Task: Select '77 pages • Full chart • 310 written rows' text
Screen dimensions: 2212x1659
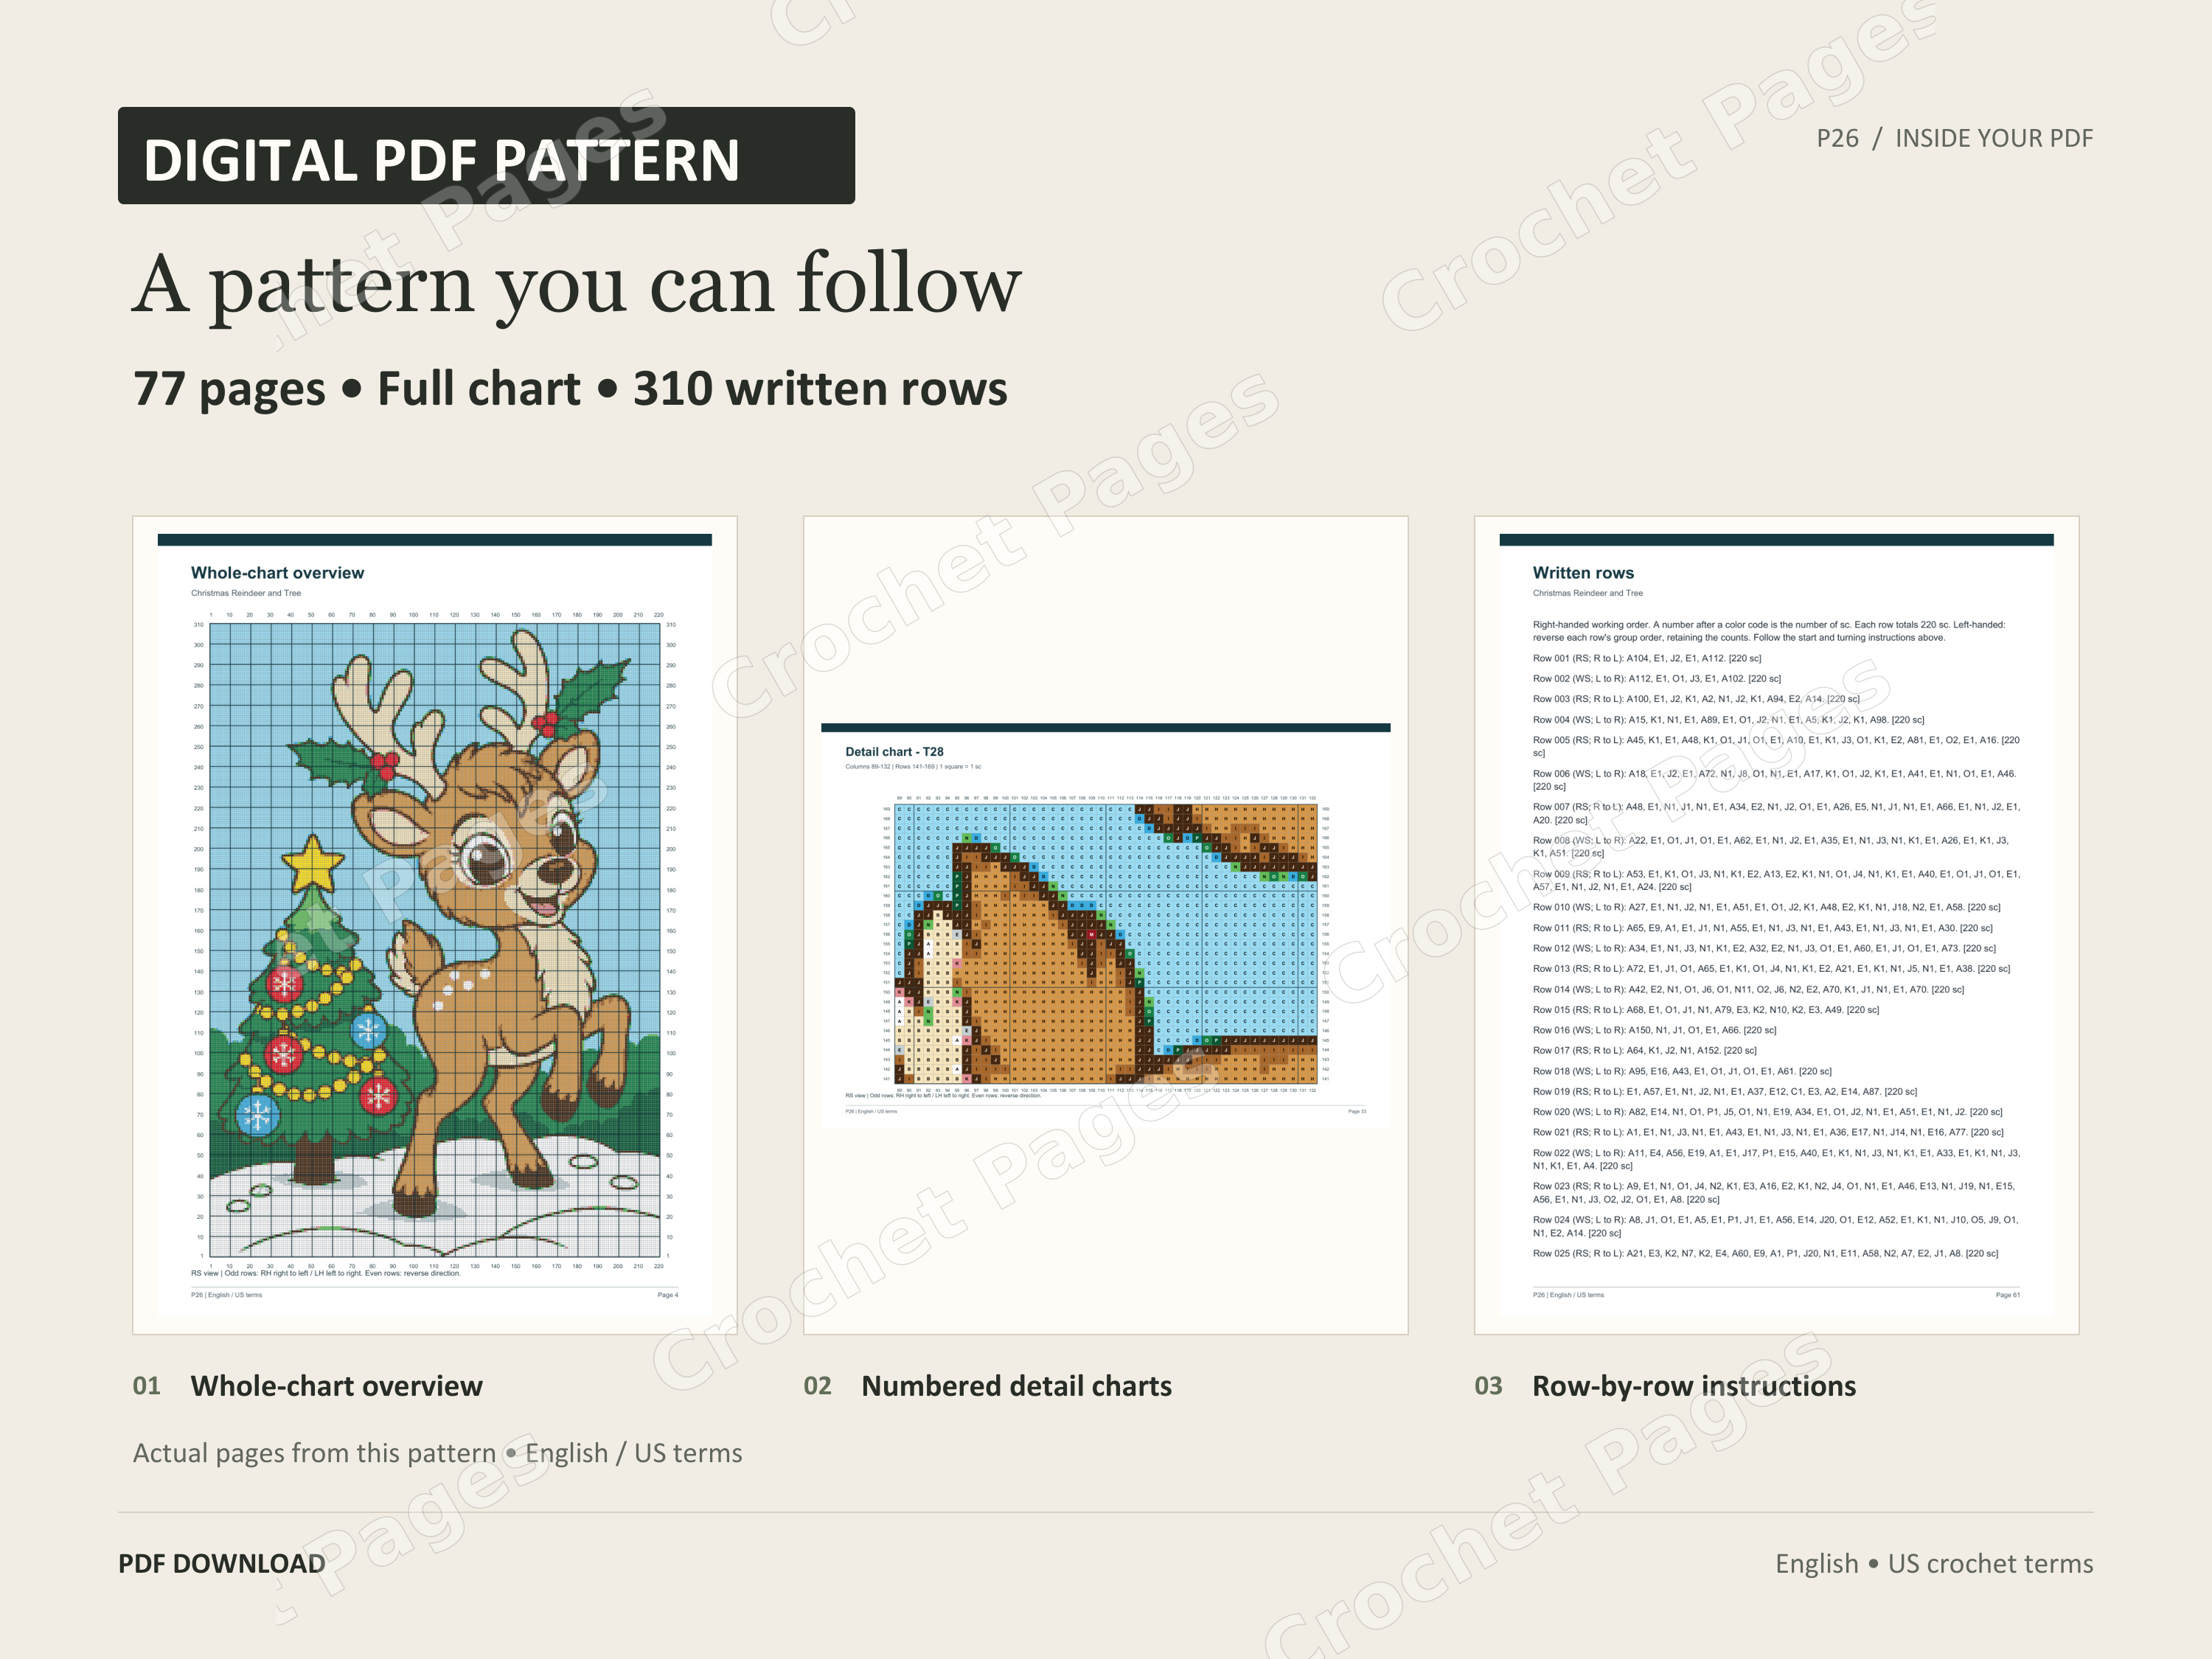Action: click(x=570, y=389)
